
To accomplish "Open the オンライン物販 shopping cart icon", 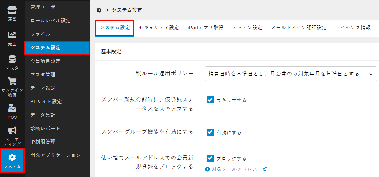I will pos(12,81).
